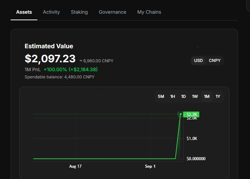Open the My Chains tab
250x179 pixels.
[149, 12]
